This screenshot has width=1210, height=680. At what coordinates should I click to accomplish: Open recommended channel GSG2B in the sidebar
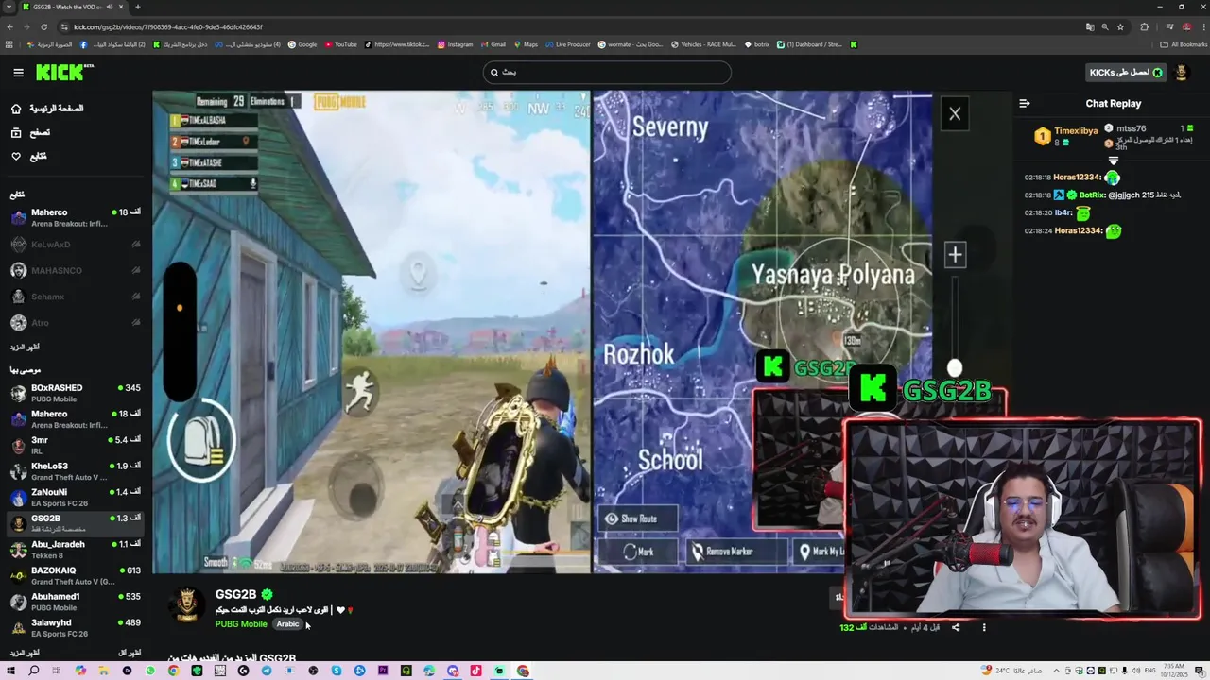(x=76, y=523)
